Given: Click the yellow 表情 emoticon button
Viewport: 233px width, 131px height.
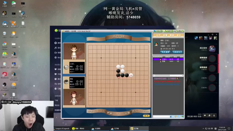Looking at the screenshot, I should click(x=146, y=116).
